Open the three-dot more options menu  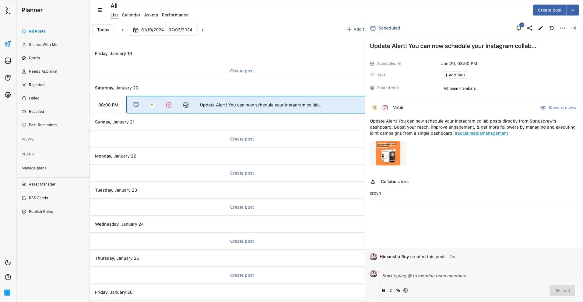click(563, 28)
